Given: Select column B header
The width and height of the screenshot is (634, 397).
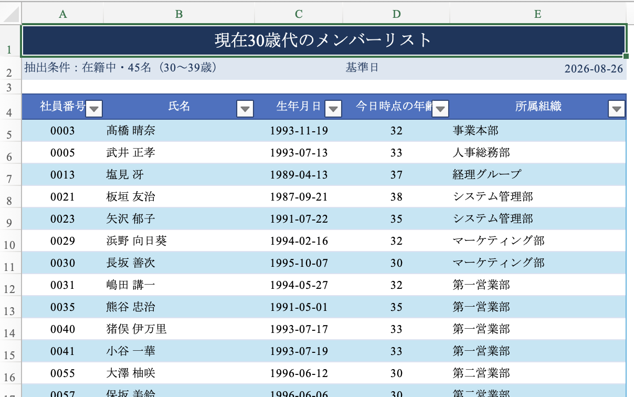Looking at the screenshot, I should click(x=179, y=15).
